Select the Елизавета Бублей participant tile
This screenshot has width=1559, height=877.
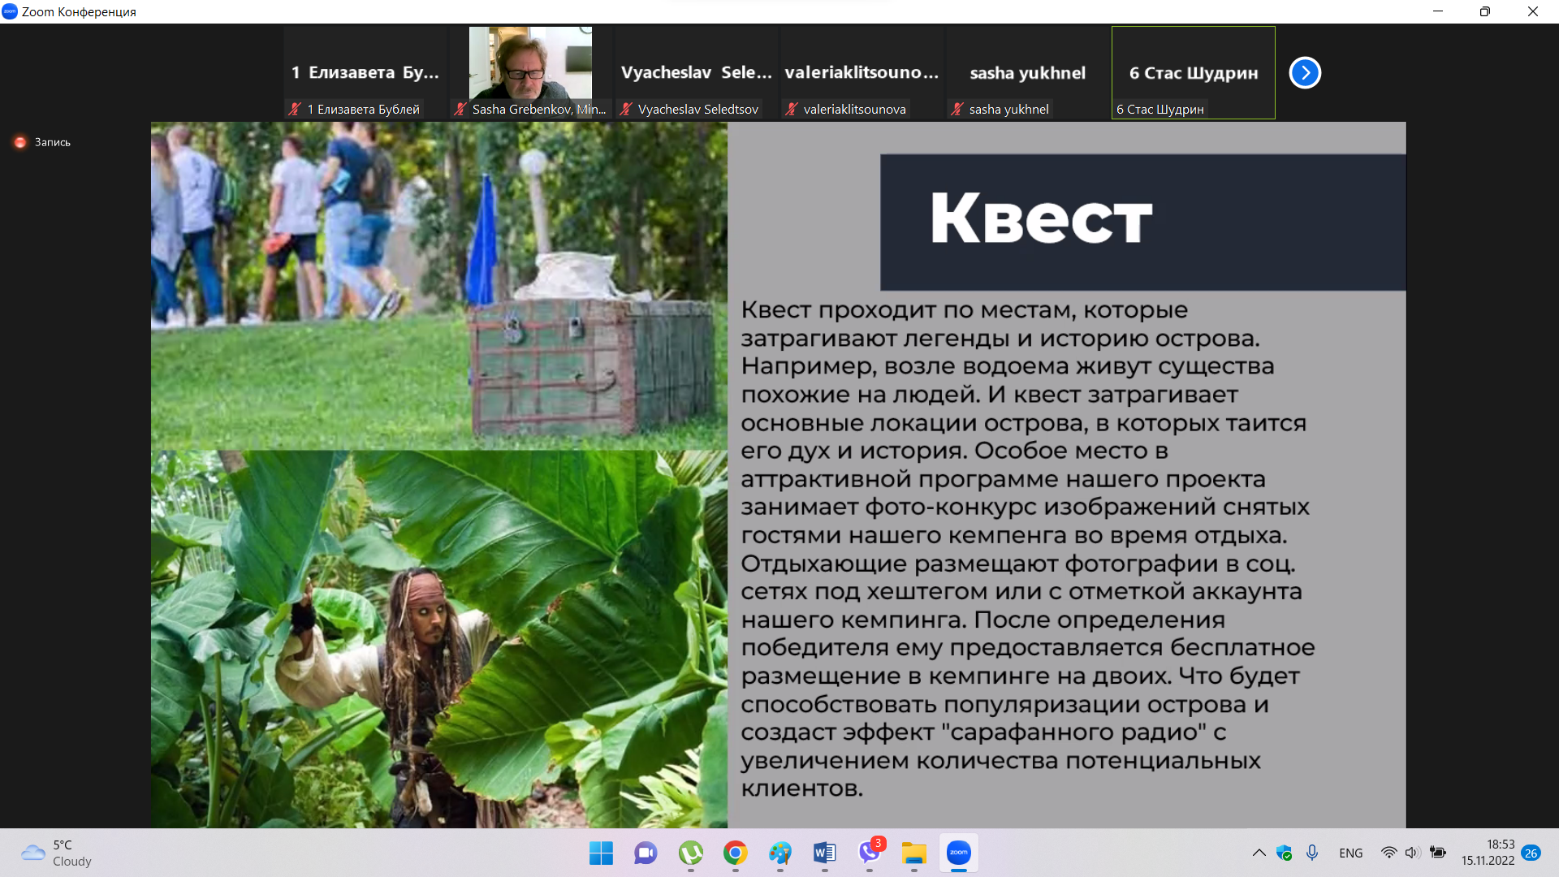(365, 73)
